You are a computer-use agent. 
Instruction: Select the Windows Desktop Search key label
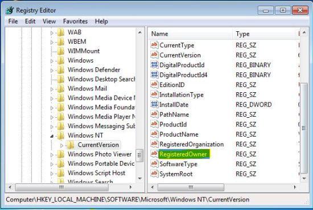click(101, 79)
